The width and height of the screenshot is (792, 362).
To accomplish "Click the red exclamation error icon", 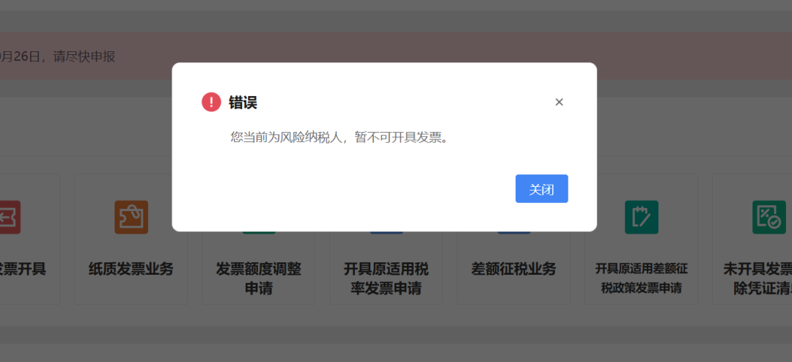I will pos(211,102).
